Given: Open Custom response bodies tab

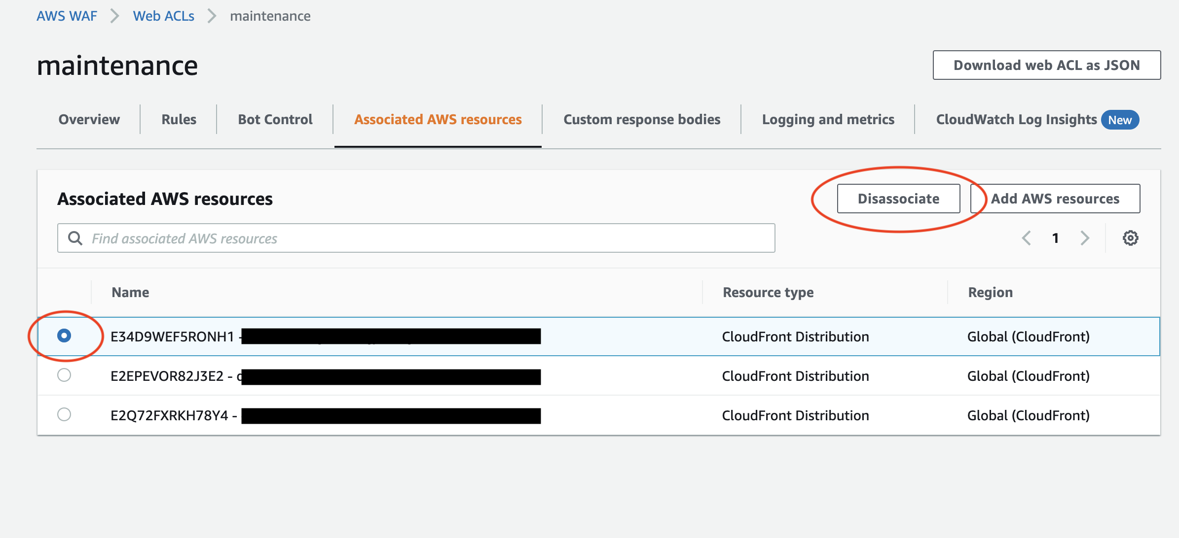Looking at the screenshot, I should click(x=642, y=120).
